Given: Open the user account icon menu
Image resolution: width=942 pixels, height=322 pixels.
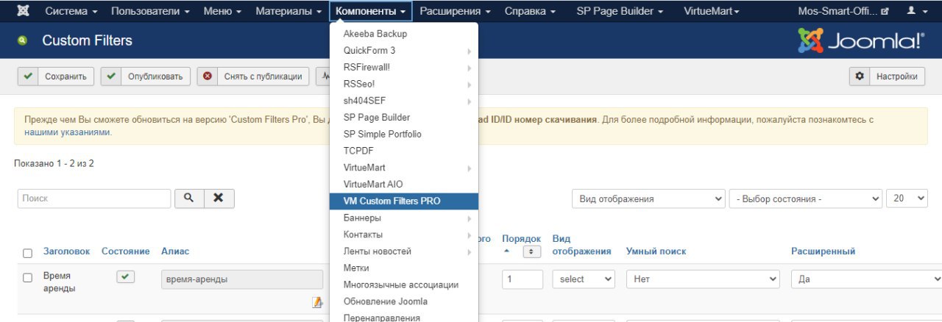Looking at the screenshot, I should point(916,12).
